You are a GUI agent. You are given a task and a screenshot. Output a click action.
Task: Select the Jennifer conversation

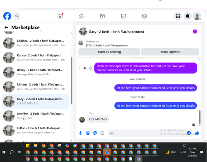pos(35,116)
